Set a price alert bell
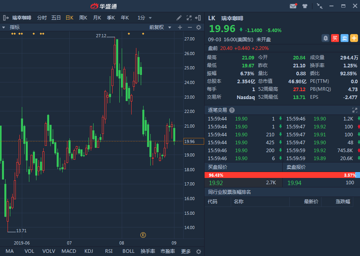Image resolution: width=360 pixels, height=256 pixels. pos(326,38)
